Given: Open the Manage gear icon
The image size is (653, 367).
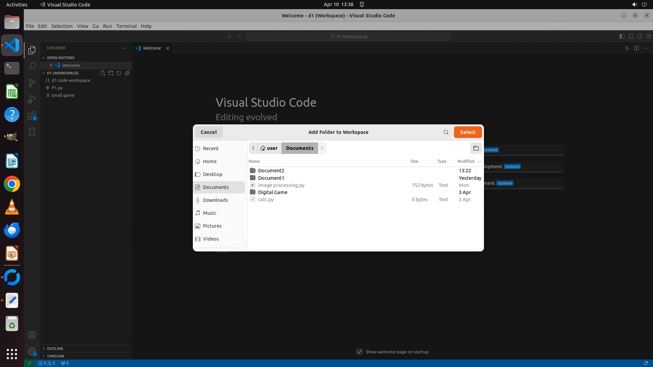Looking at the screenshot, I should pyautogui.click(x=32, y=351).
